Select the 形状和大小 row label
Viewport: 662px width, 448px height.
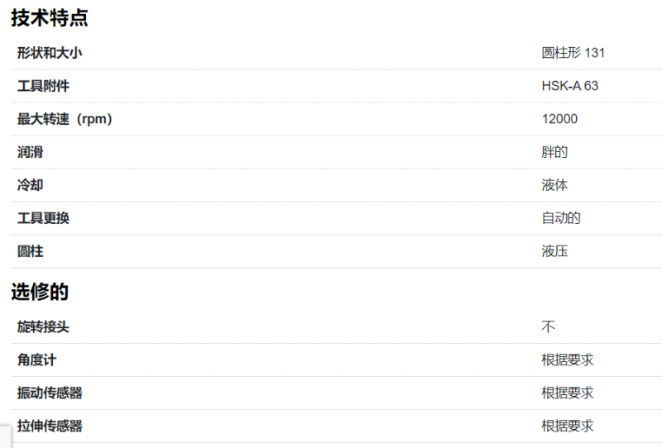50,53
